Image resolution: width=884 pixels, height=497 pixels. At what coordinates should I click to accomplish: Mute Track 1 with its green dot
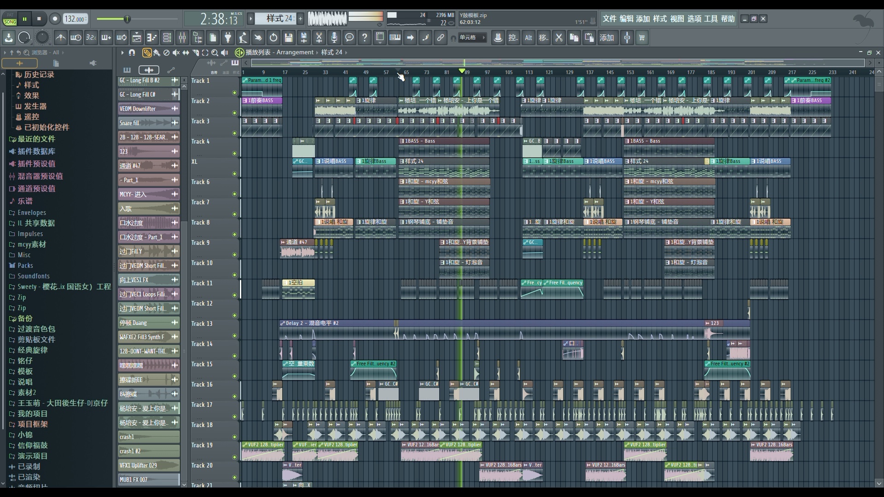[x=234, y=93]
